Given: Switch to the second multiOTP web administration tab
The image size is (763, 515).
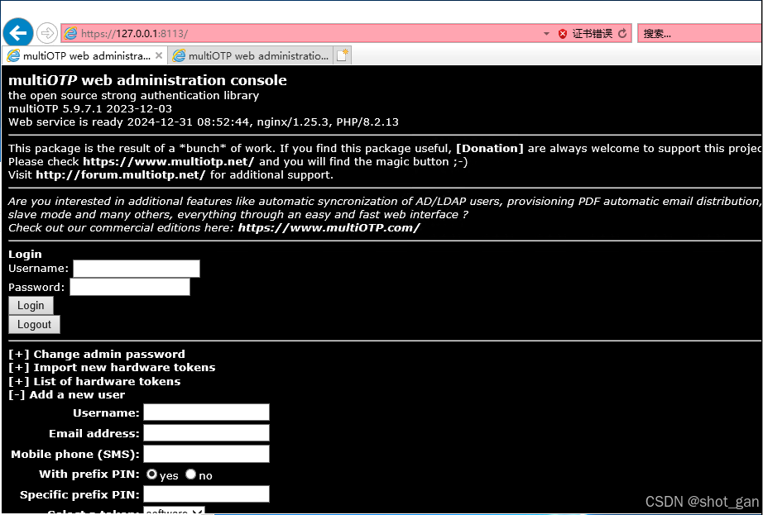Looking at the screenshot, I should (x=251, y=56).
